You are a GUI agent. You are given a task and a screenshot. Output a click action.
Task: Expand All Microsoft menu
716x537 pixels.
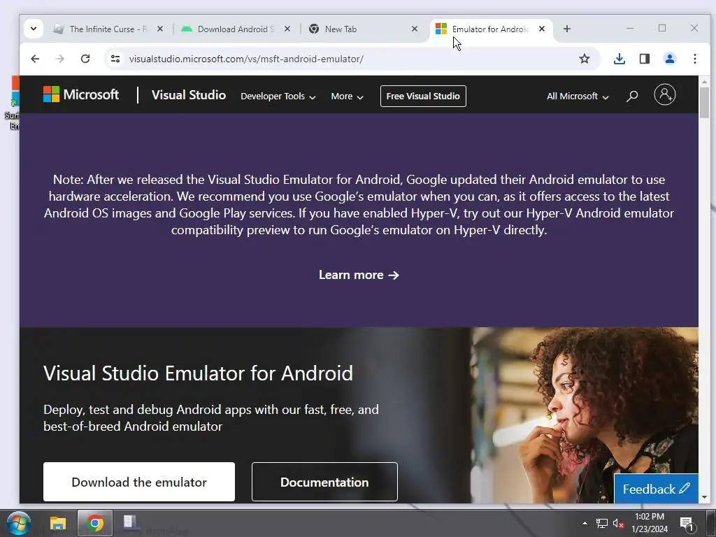click(577, 96)
